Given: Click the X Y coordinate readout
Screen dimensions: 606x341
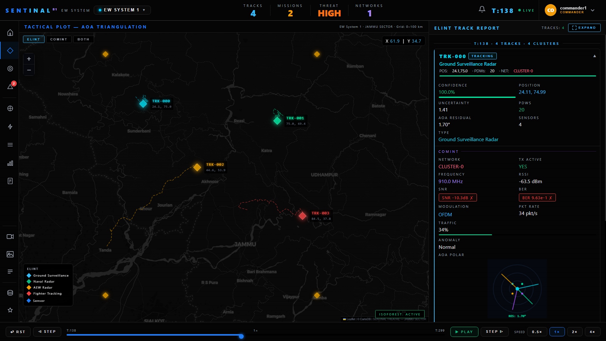Looking at the screenshot, I should [403, 41].
